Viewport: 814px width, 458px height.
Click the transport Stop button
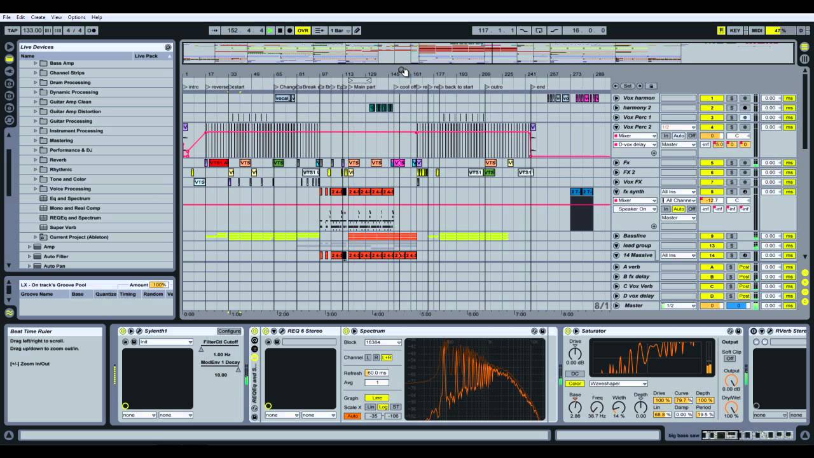(x=280, y=31)
